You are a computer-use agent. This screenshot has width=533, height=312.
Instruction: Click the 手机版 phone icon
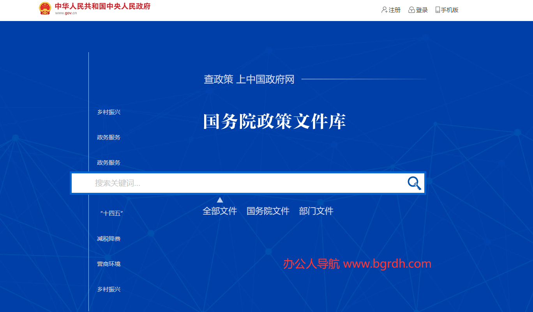(x=438, y=10)
